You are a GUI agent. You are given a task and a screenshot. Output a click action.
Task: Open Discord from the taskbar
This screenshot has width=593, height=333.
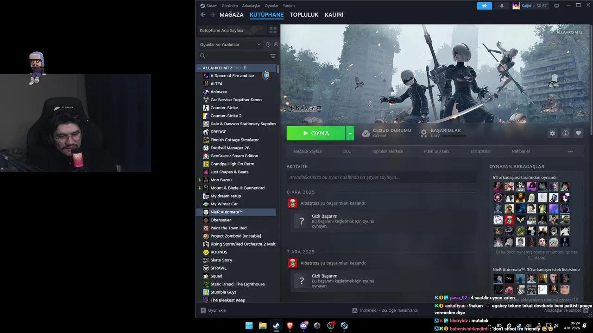304,326
